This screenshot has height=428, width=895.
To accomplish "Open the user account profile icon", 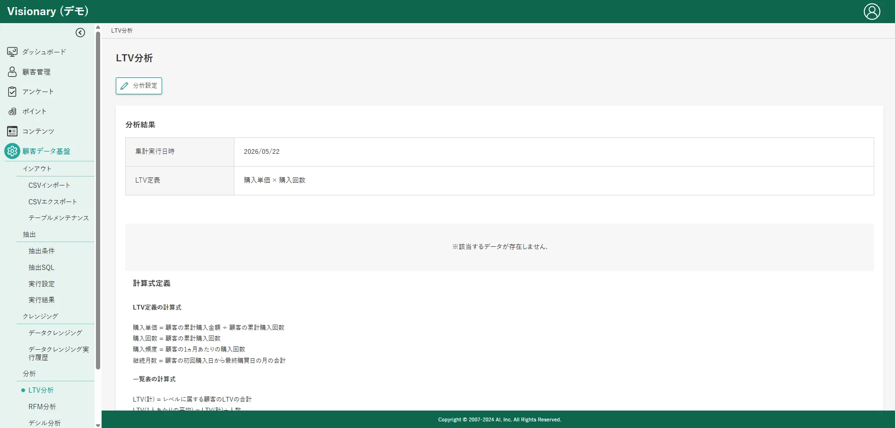I will click(x=872, y=11).
